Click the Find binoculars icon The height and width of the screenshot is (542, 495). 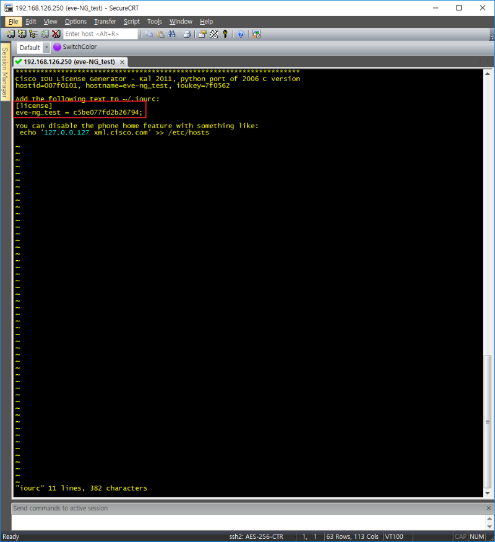170,34
